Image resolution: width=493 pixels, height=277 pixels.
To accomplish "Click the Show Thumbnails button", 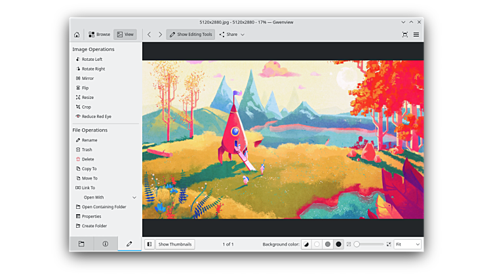I will click(x=175, y=244).
